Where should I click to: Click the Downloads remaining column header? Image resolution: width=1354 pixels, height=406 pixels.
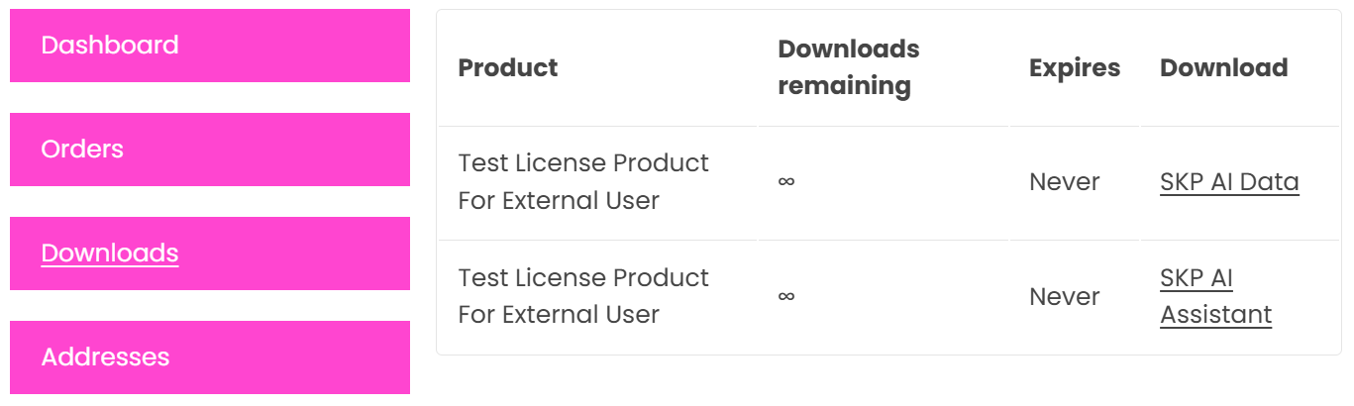click(848, 67)
